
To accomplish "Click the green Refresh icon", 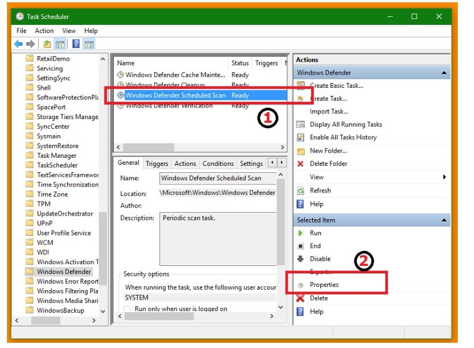I will (301, 191).
